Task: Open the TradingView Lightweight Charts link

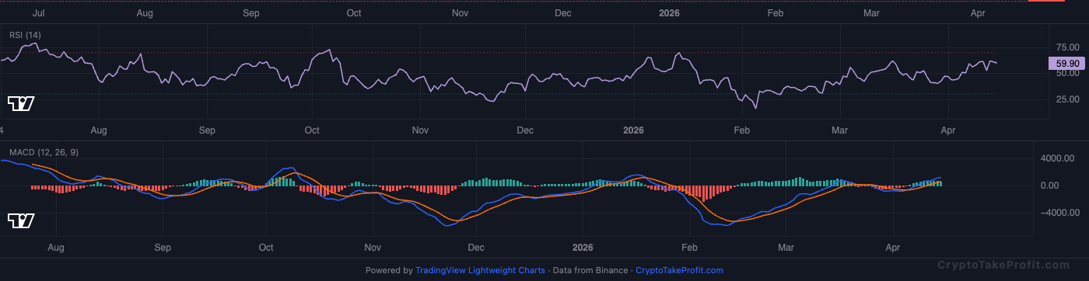Action: tap(480, 271)
